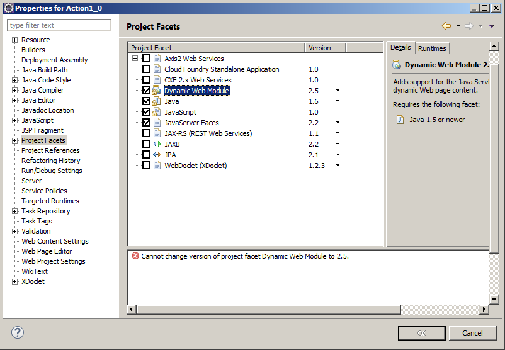Toggle the Java facet checkbox
This screenshot has height=350, width=505.
(146, 101)
